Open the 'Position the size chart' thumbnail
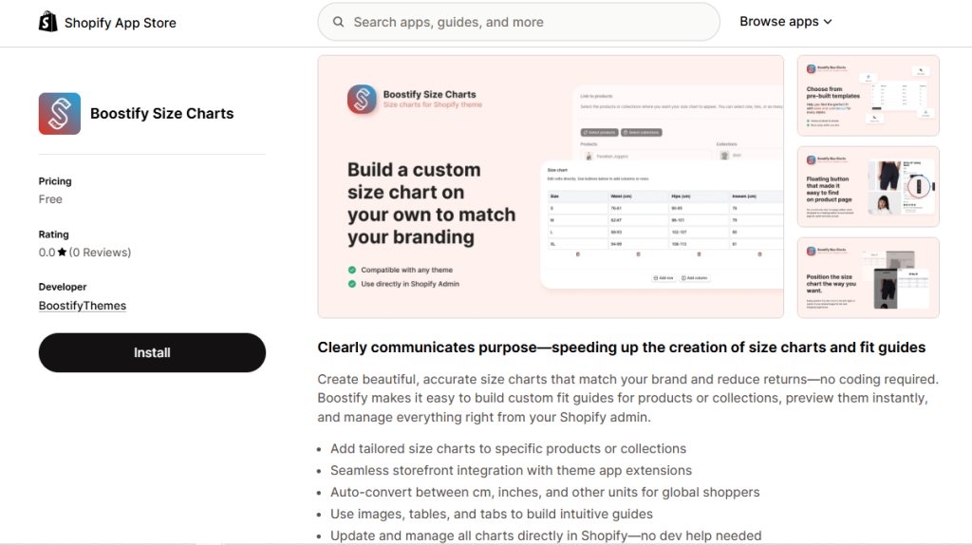Viewport: 972px width, 545px height. (x=868, y=278)
